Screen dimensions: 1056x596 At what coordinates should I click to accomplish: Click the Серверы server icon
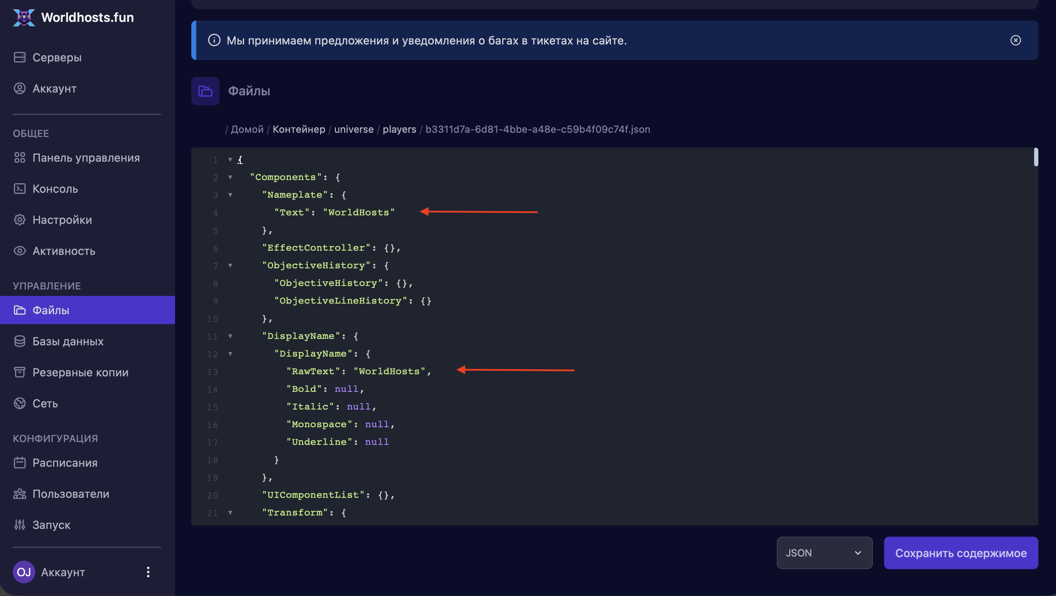click(19, 58)
